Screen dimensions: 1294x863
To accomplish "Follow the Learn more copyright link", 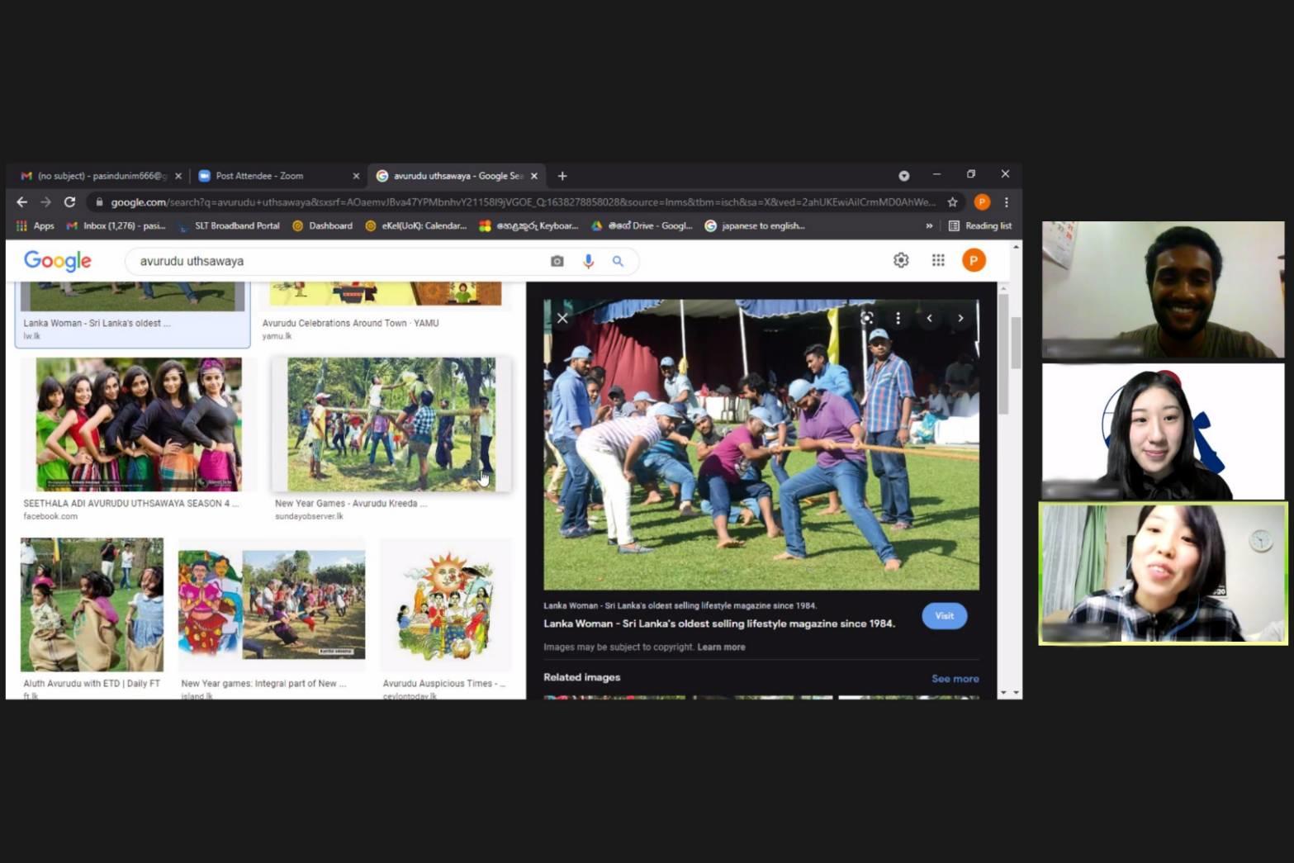I will (x=721, y=647).
